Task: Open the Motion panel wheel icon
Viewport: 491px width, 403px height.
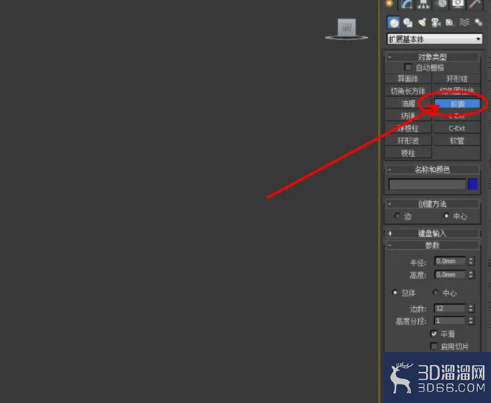Action: pyautogui.click(x=441, y=4)
